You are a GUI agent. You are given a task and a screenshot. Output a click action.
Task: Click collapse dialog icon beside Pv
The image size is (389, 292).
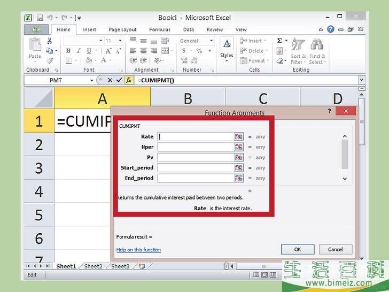click(239, 157)
